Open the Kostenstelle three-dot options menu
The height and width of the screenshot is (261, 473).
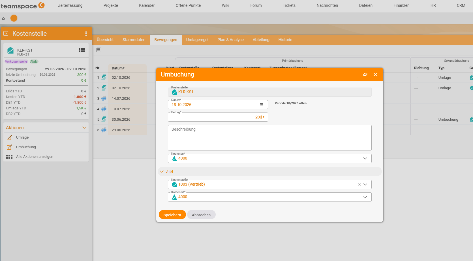point(86,34)
